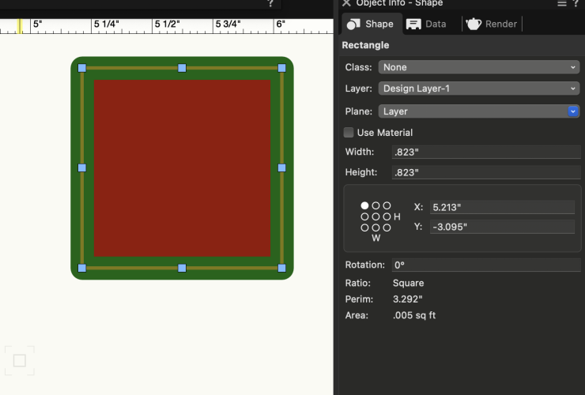Image resolution: width=585 pixels, height=395 pixels.
Task: Click the top-left selection handle of rectangle
Action: click(82, 68)
